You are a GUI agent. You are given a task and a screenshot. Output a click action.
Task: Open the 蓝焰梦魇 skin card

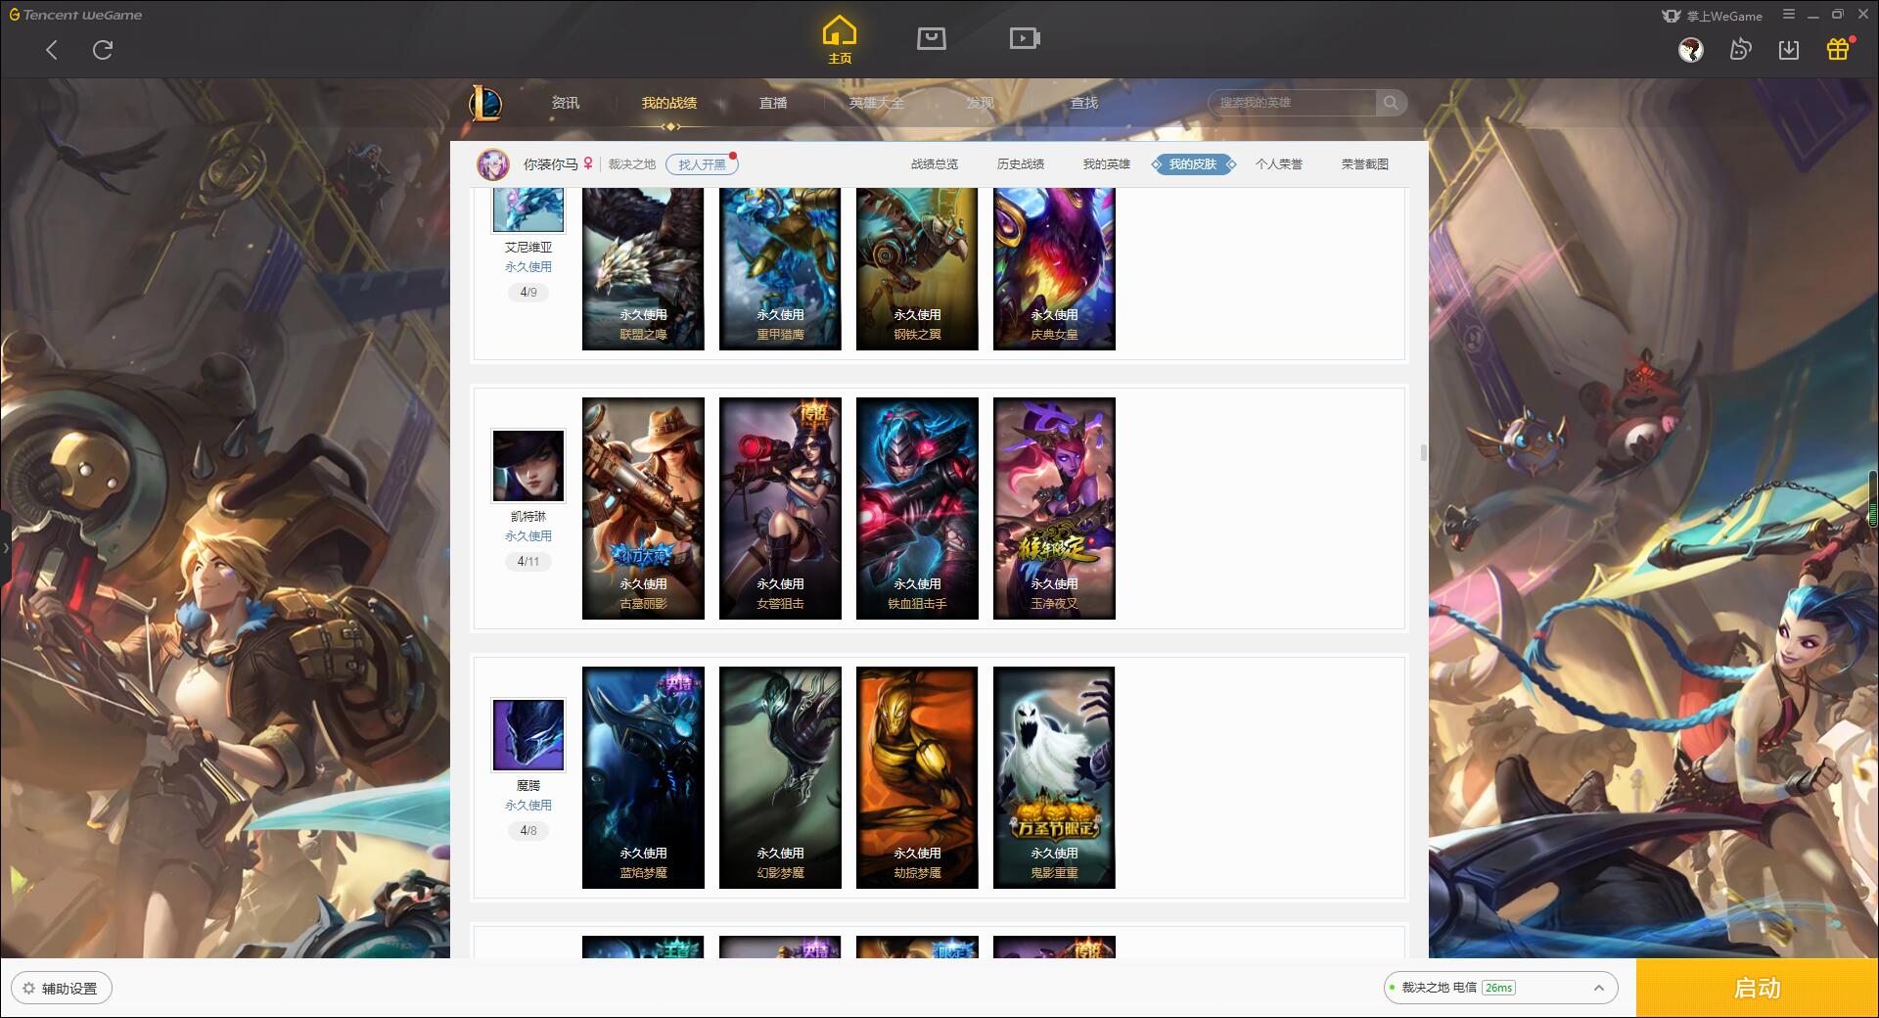643,777
